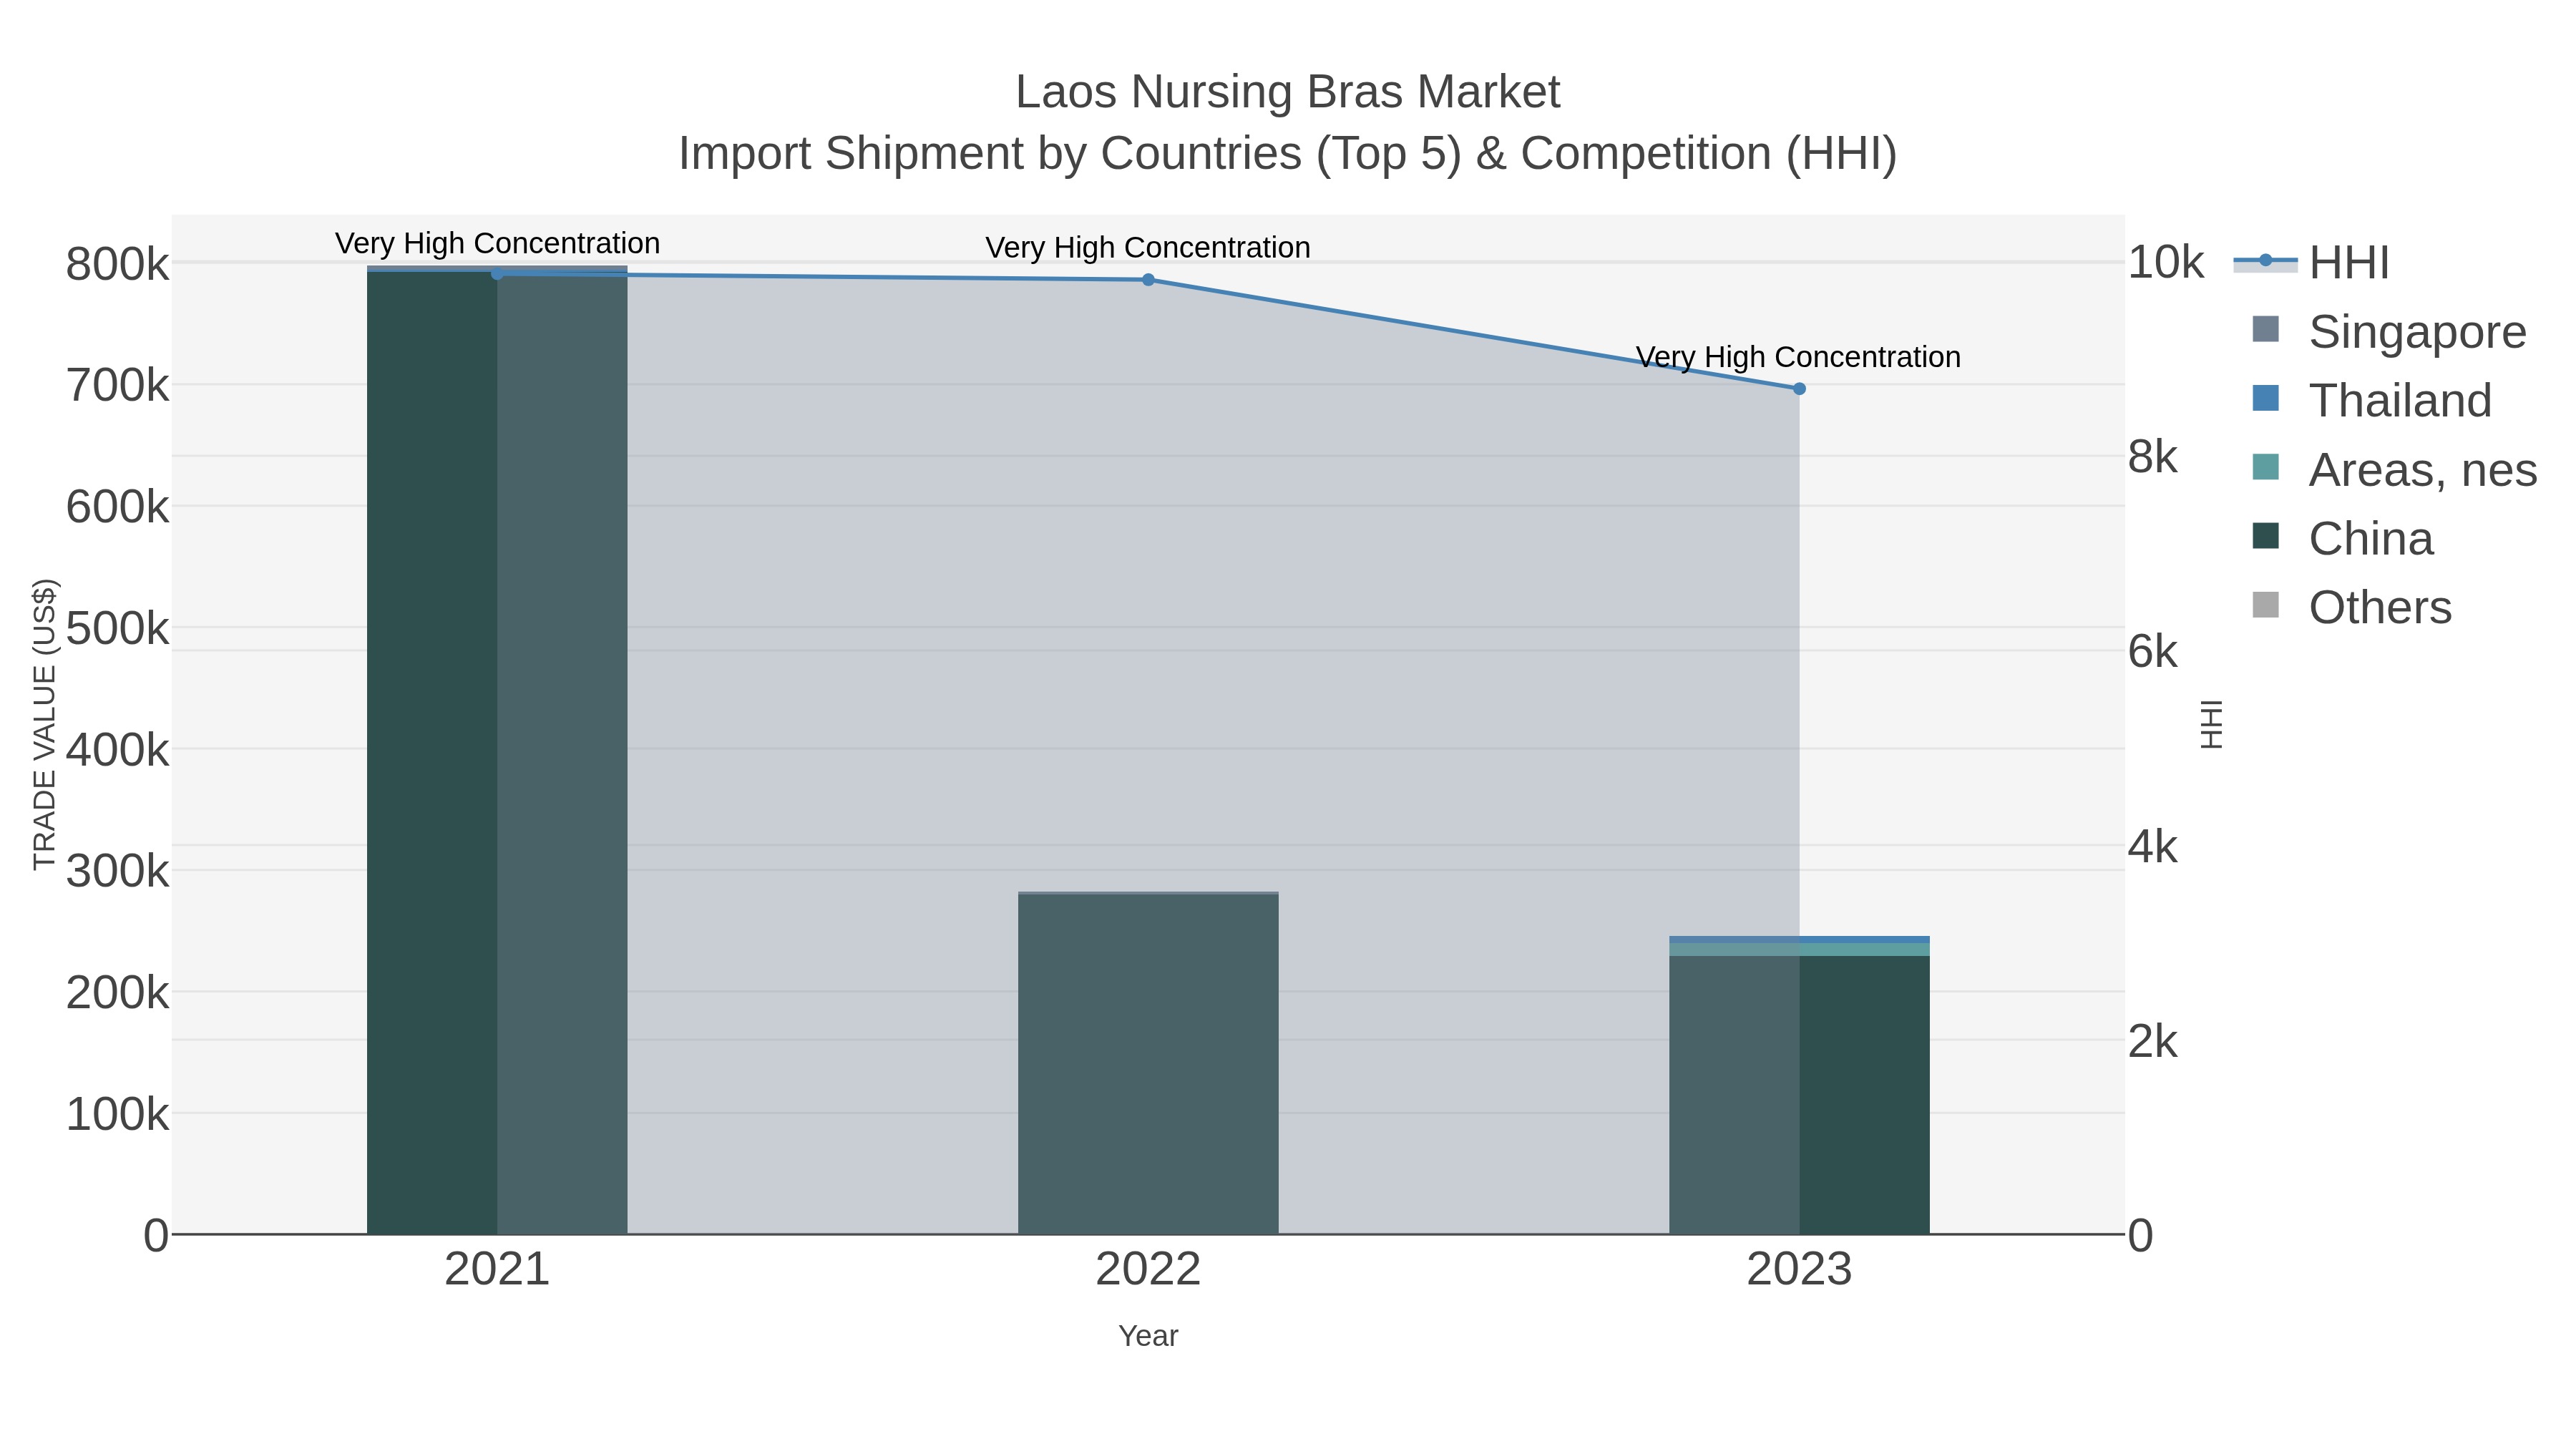Click the 700k left axis tick
This screenshot has width=2576, height=1449.
click(x=117, y=385)
